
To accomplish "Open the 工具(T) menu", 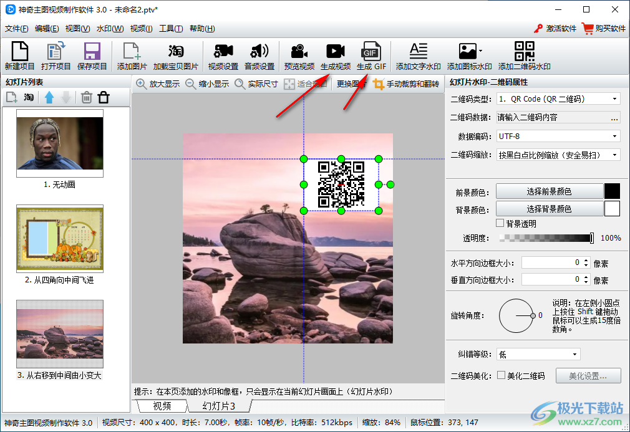I will click(171, 29).
